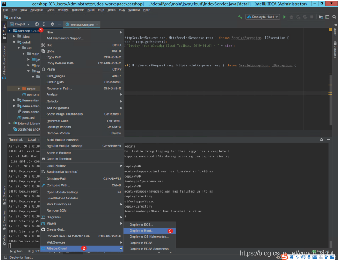
Task: Click the tool windows toggle in status bar
Action: pos(5,257)
